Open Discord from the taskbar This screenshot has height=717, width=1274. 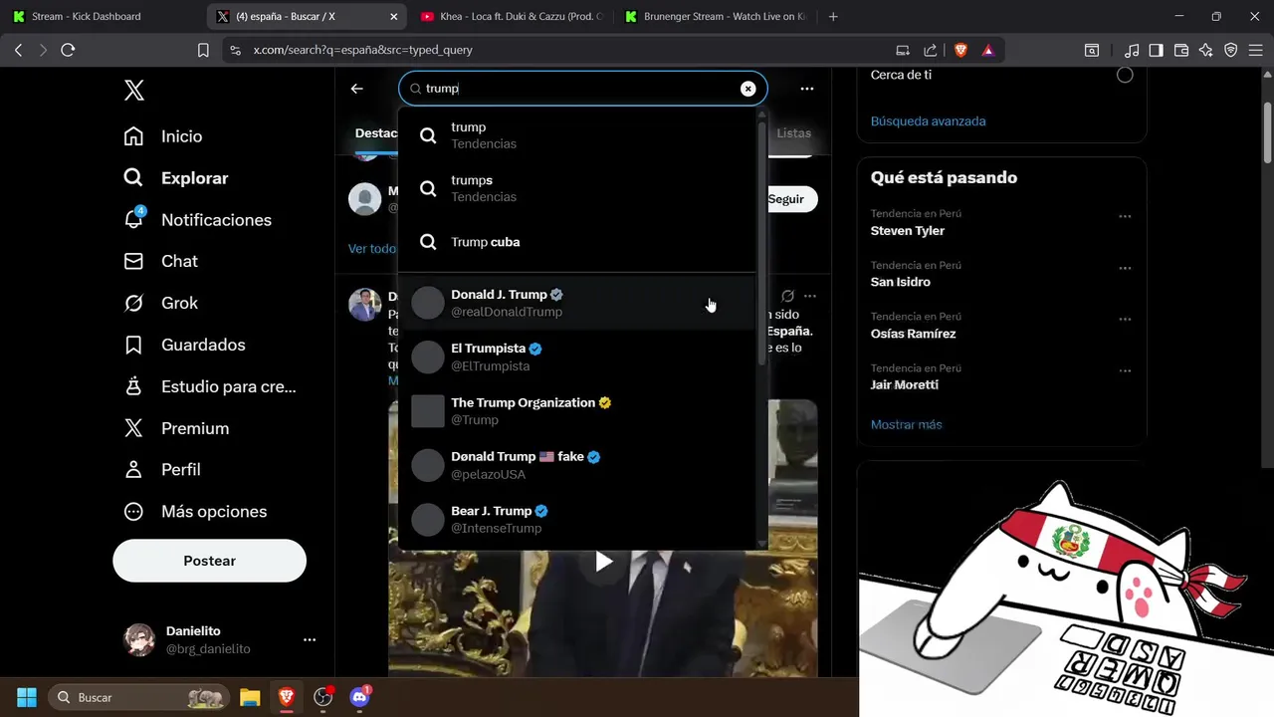pos(360,697)
